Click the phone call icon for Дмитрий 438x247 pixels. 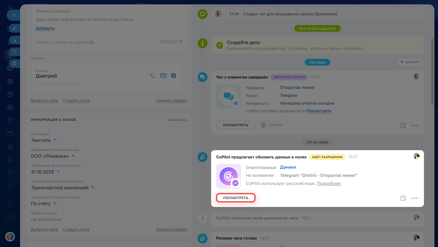coord(153,76)
